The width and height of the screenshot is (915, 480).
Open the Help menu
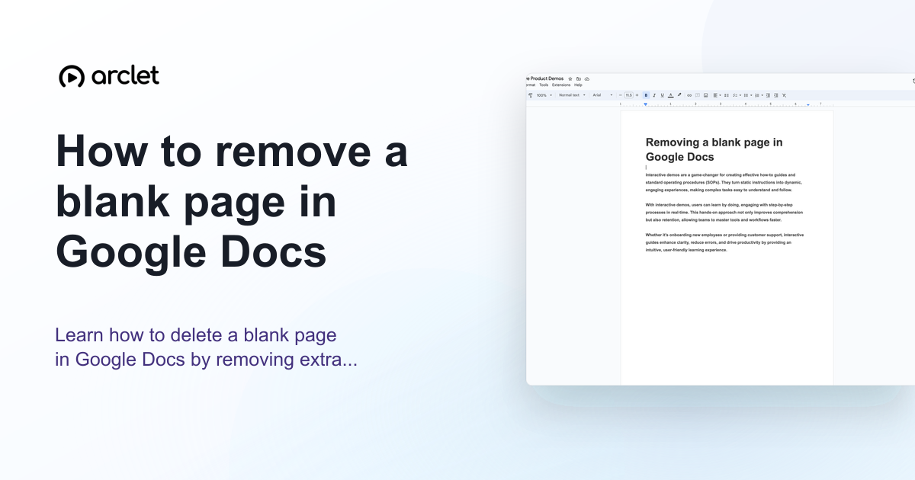coord(579,85)
